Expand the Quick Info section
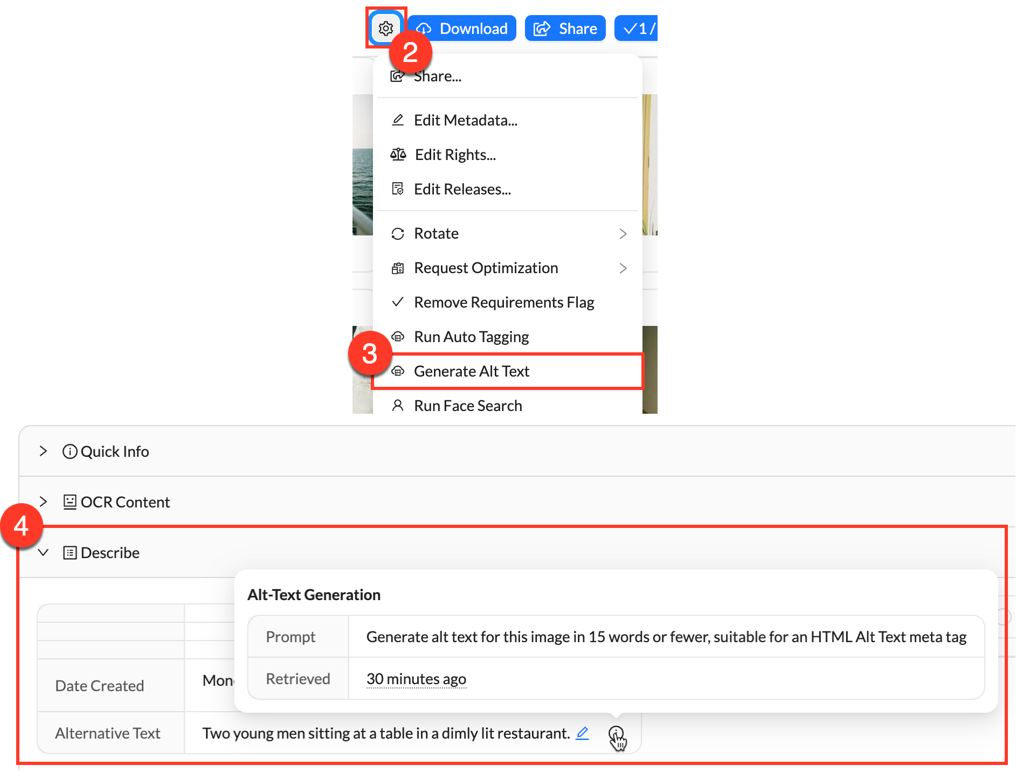Screen dimensions: 1023x779 click(43, 451)
